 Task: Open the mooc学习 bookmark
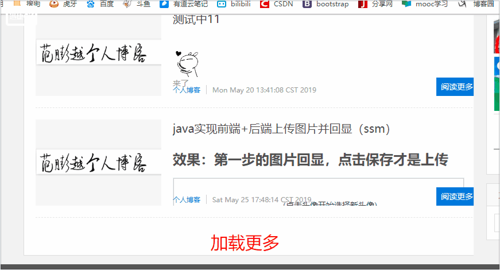pos(425,4)
